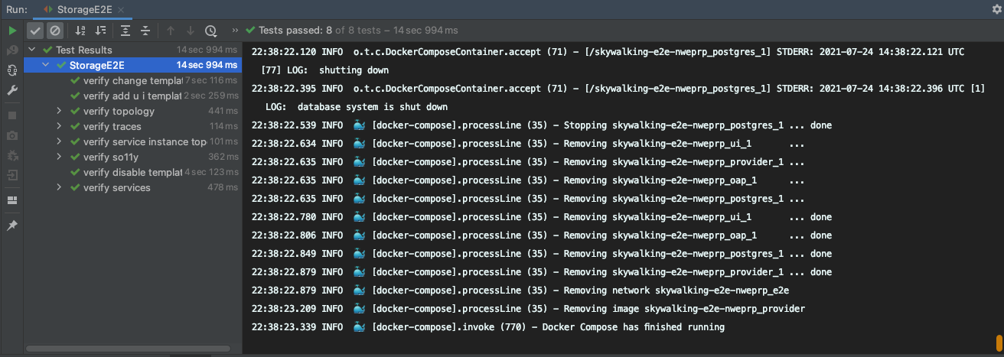This screenshot has height=357, width=1004.
Task: Click the 'Tests passed: 8' status text
Action: [295, 31]
